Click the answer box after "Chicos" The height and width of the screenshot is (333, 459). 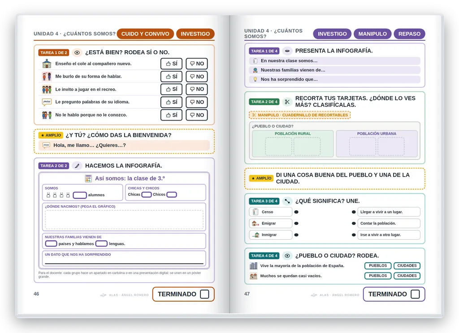[172, 195]
